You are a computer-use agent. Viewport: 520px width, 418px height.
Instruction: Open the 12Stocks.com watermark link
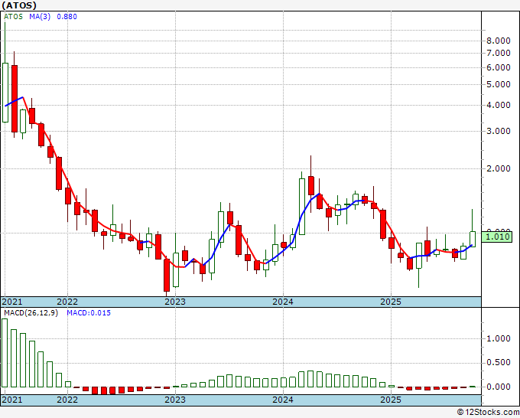(x=488, y=412)
